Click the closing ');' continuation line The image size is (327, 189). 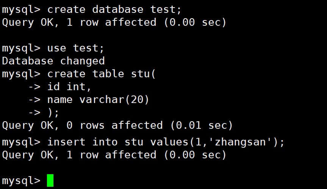44,112
